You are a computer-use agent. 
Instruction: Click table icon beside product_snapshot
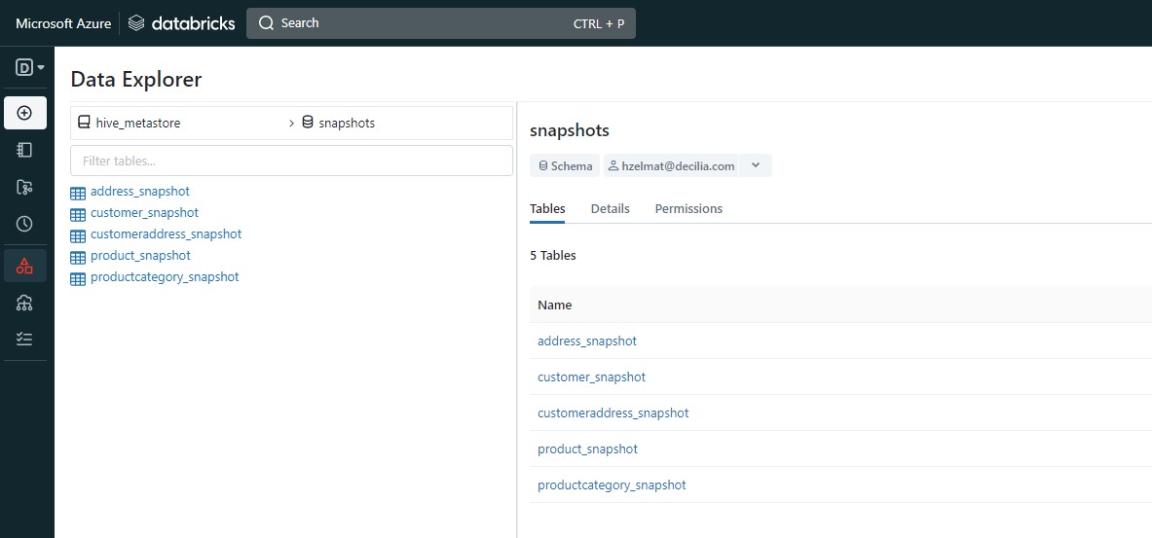tap(78, 257)
